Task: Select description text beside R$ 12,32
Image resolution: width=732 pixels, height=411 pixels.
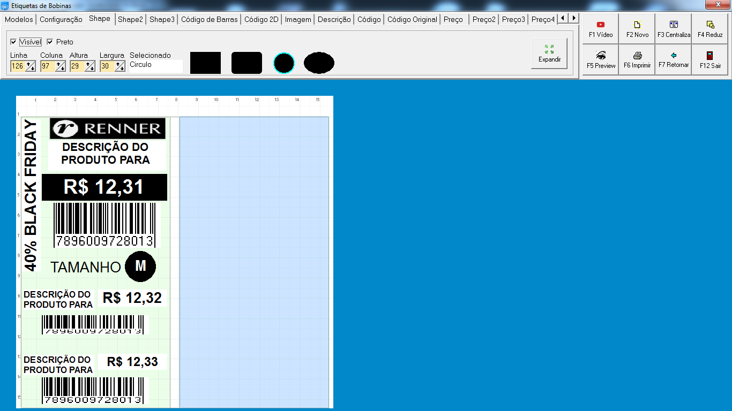Action: [58, 300]
